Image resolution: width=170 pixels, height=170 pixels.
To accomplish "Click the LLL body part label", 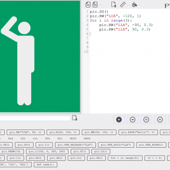I will 35,138.
